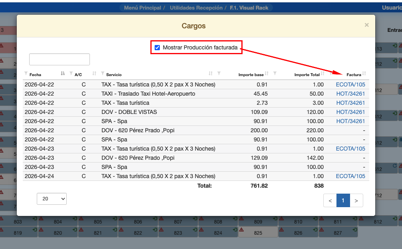
Task: Open invoice HOT/34261 for the TAXI charge
Action: [x=350, y=94]
